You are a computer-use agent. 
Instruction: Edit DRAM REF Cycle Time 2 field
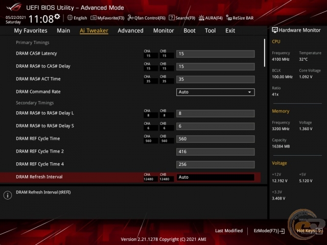[x=216, y=152]
